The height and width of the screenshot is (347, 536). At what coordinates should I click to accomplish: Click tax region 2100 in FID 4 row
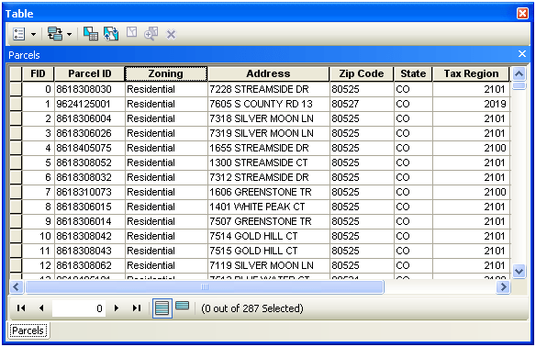tap(472, 148)
